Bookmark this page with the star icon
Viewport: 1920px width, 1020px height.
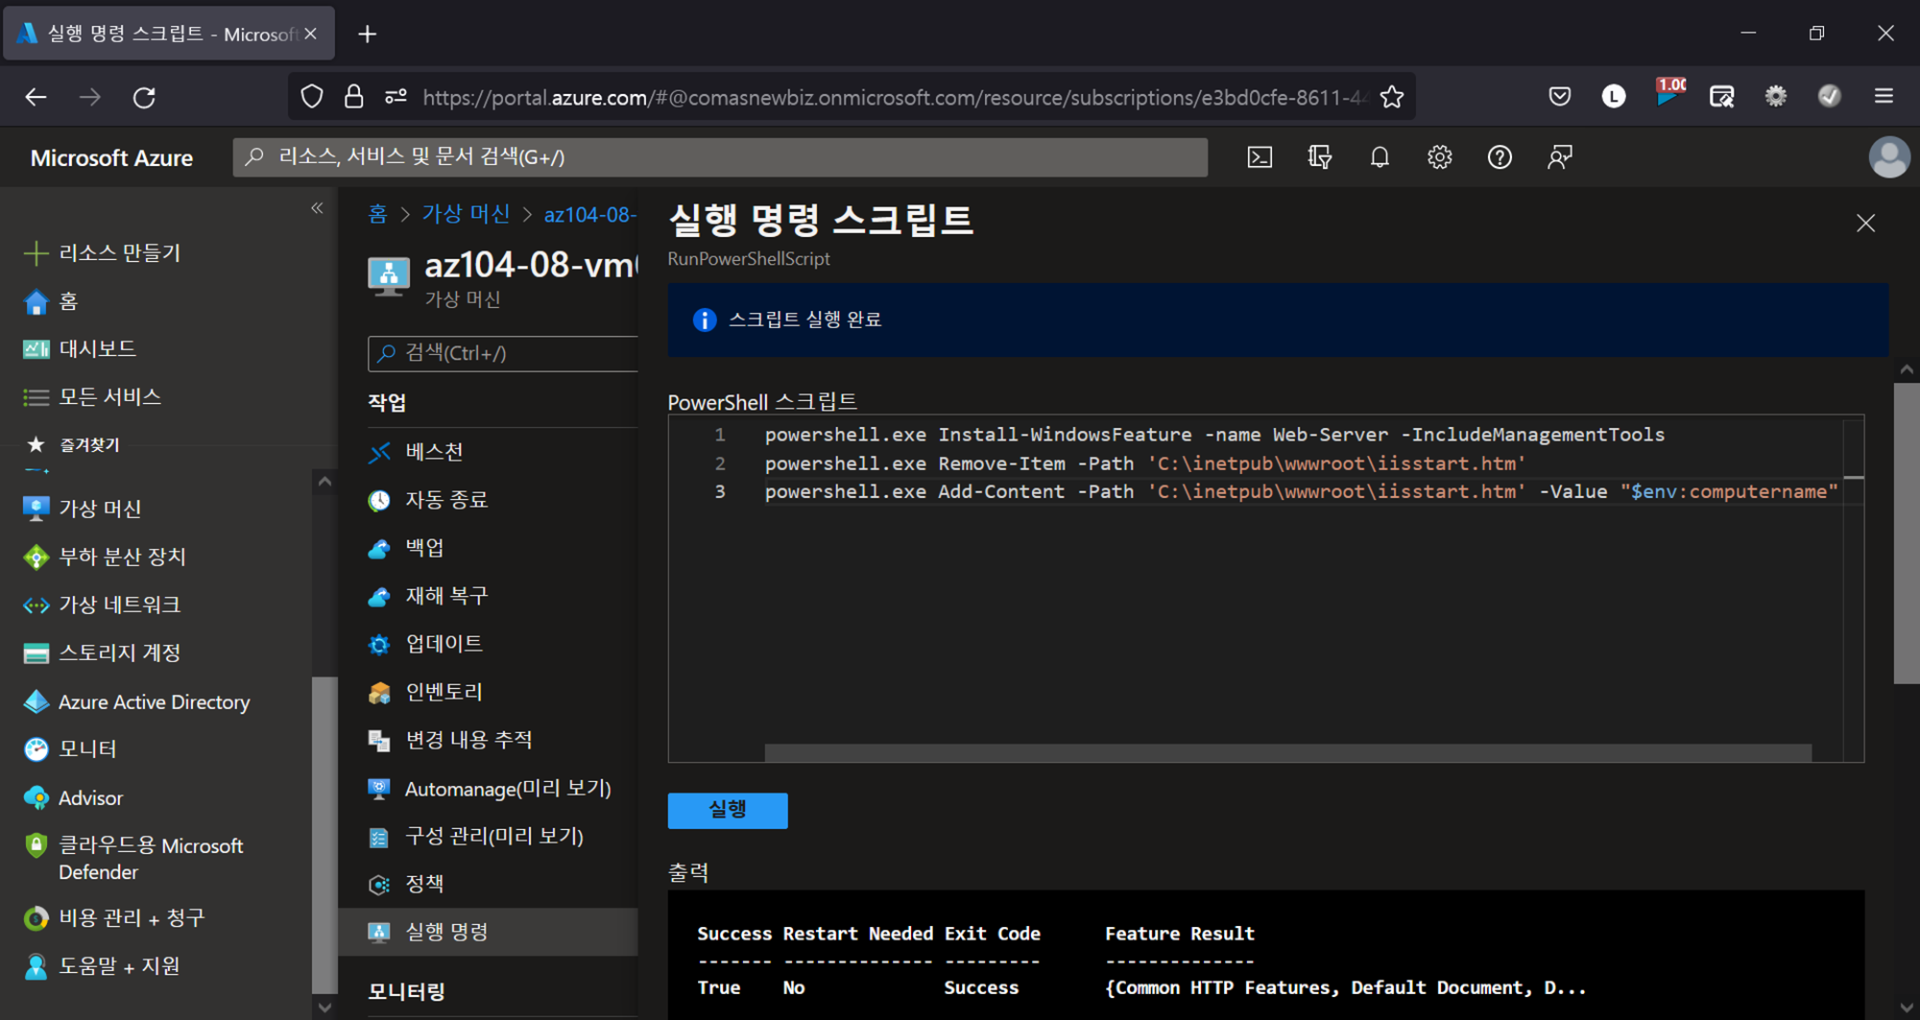[1392, 97]
